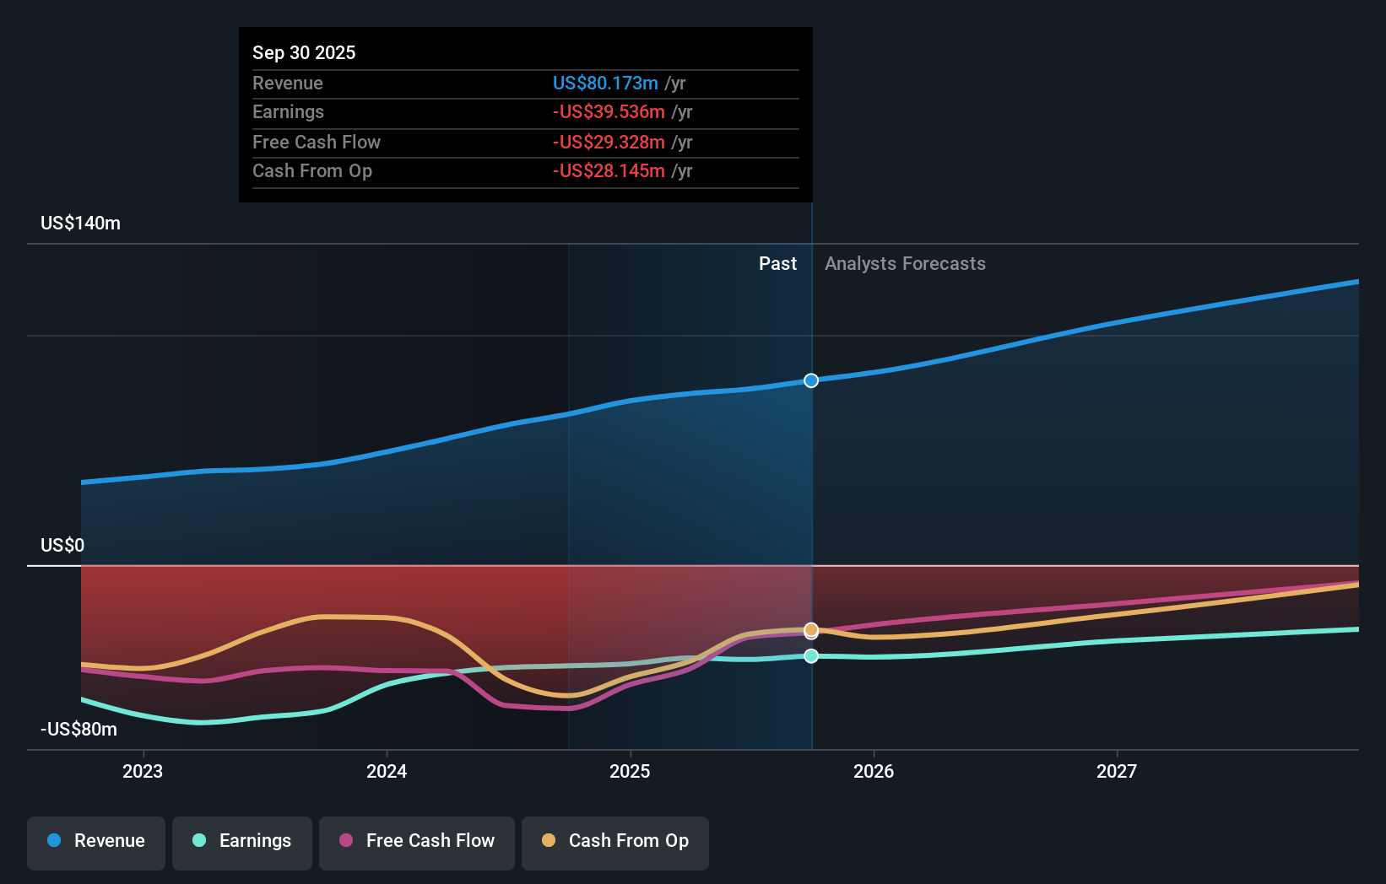Screen dimensions: 1386x884
Task: Open the Sep 30 2025 tooltip header
Action: coord(304,52)
